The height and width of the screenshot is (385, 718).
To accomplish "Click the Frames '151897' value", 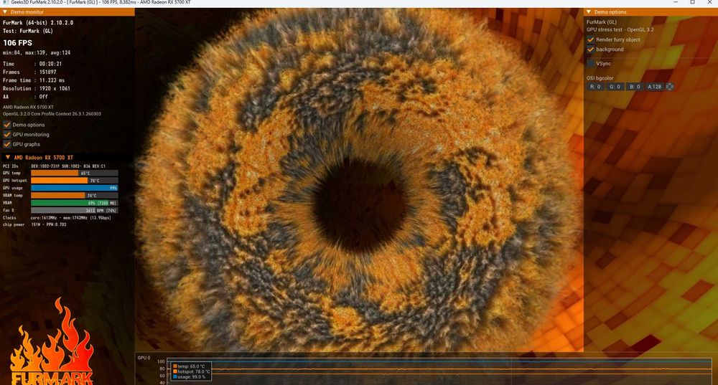I will coord(47,72).
